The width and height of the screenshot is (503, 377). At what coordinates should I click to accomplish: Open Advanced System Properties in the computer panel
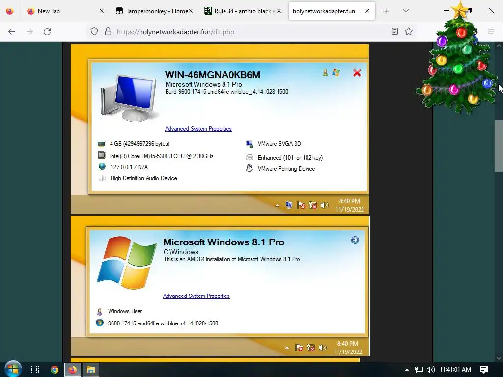click(198, 129)
